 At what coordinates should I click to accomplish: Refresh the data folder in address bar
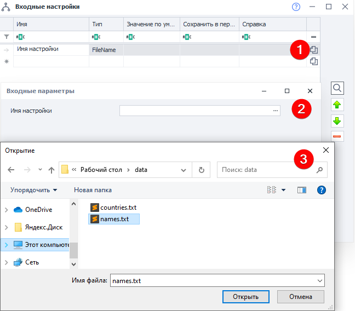[202, 170]
